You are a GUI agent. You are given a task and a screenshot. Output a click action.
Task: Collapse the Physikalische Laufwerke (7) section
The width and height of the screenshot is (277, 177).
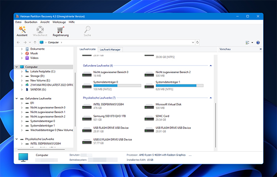(x=211, y=98)
